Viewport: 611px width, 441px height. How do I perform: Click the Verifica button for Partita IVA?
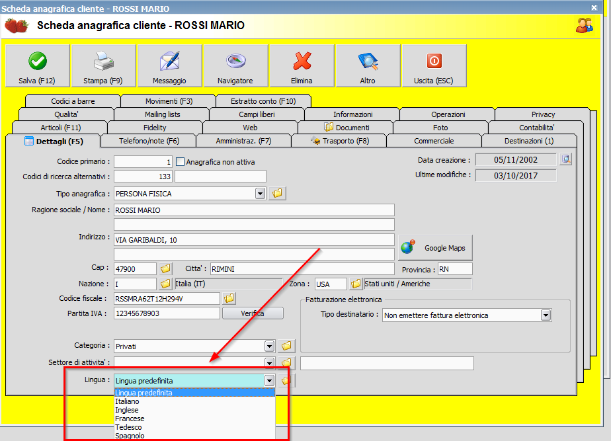click(253, 313)
